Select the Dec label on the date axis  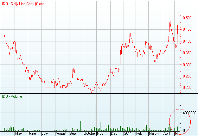click(114, 133)
